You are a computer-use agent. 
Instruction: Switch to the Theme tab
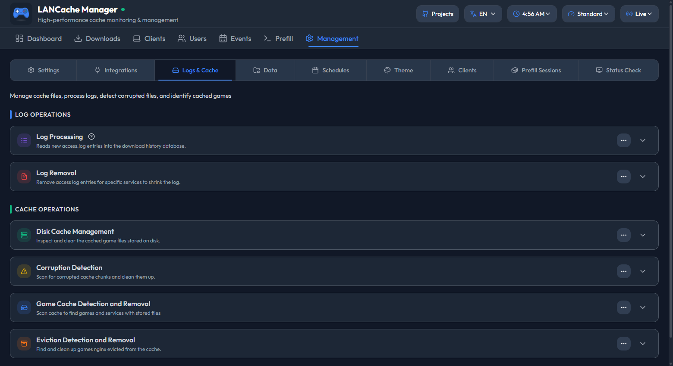[x=398, y=70]
